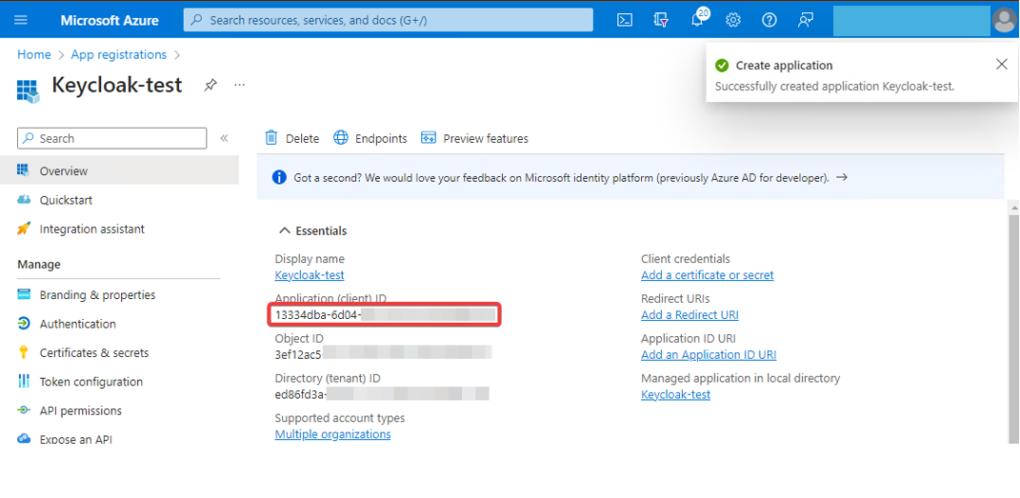Screen dimensions: 1020x498
Task: Open Directories and subscriptions filter icon
Action: pos(661,19)
